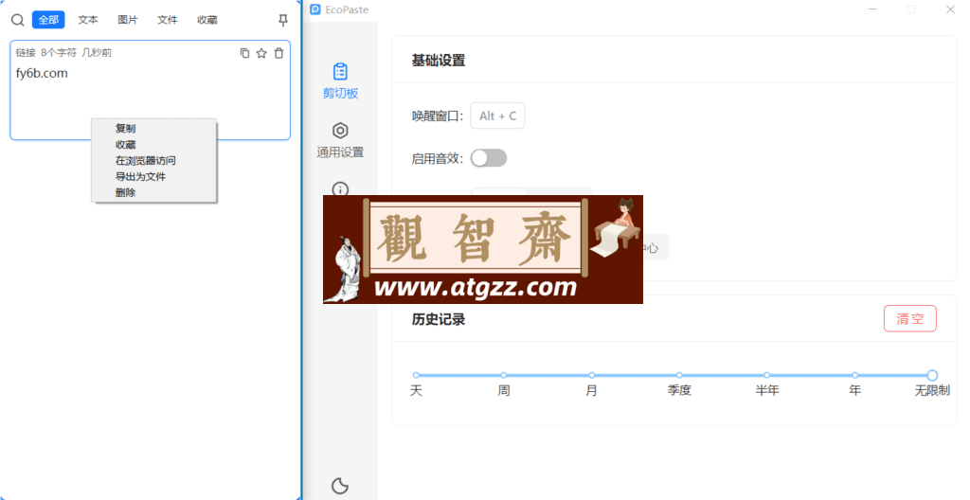Choose 复制 from the context menu

(154, 128)
